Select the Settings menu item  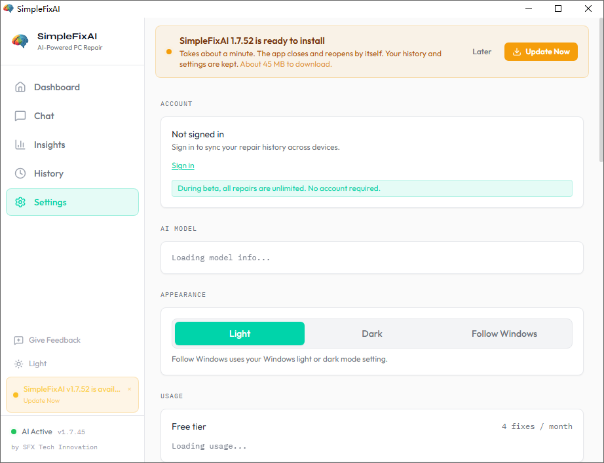pos(73,202)
